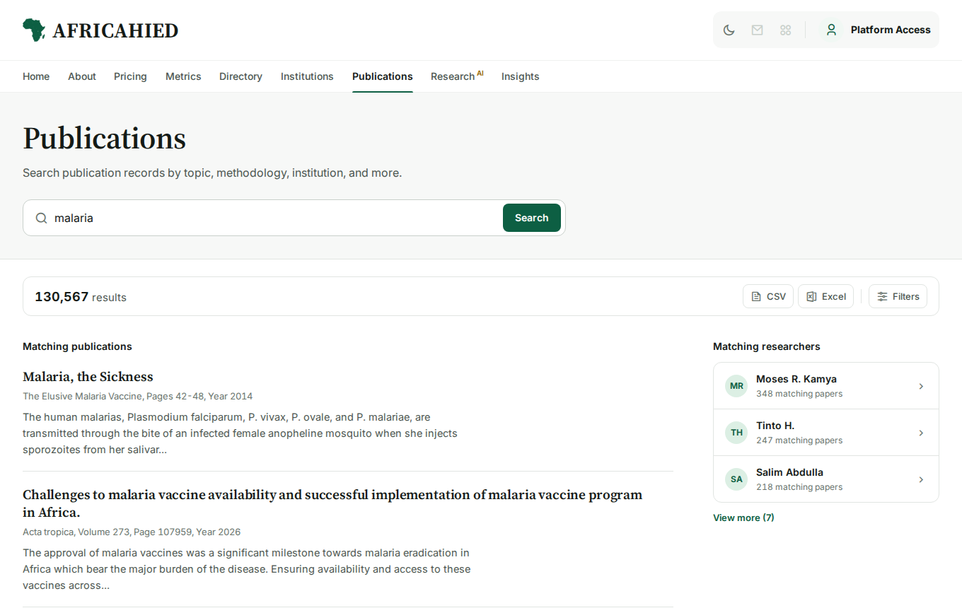Export results as Excel

(x=826, y=296)
